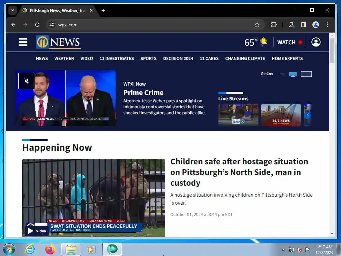Click the active browser taskbar button
The height and width of the screenshot is (256, 341).
(x=112, y=249)
